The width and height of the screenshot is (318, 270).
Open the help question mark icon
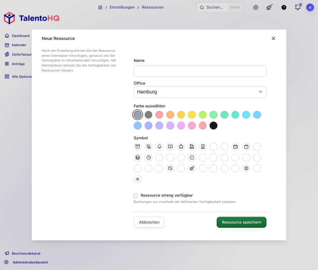coord(284,7)
